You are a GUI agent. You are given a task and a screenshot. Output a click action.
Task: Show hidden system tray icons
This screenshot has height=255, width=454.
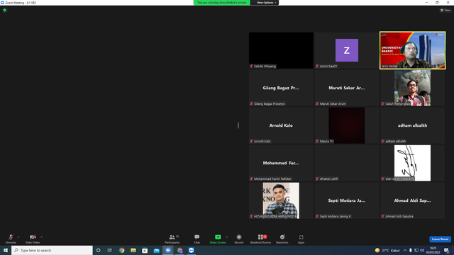pos(405,250)
